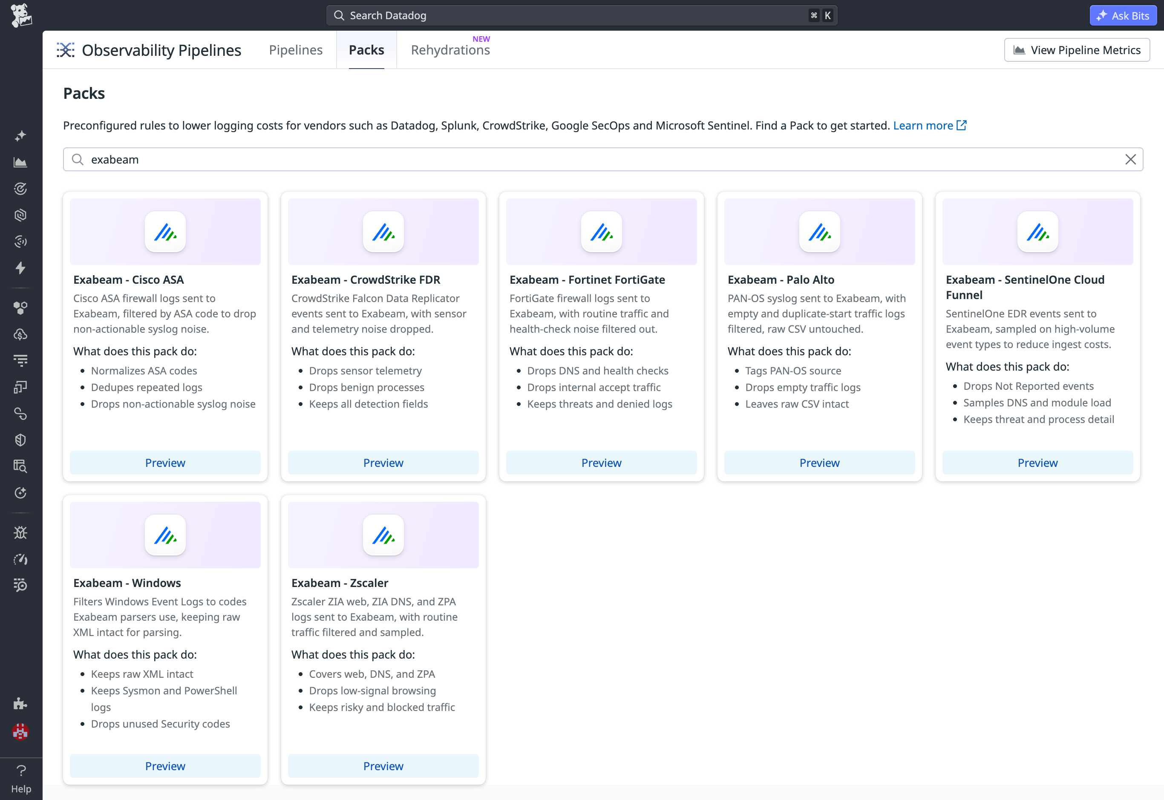Screen dimensions: 1164x800
Task: Focus the packs search field containing exabeam
Action: (602, 159)
